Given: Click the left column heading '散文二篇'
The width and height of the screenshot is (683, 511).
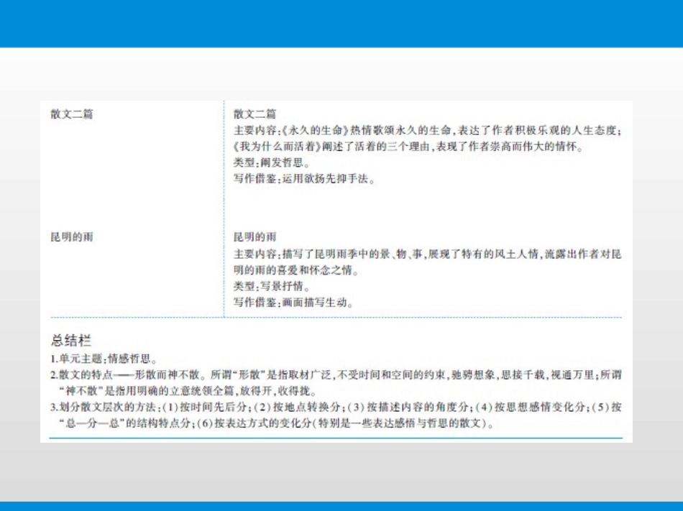Looking at the screenshot, I should click(72, 114).
